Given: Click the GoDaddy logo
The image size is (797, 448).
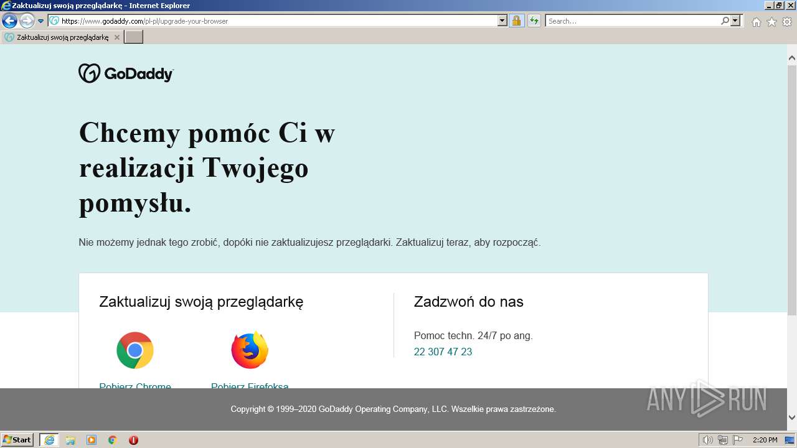Looking at the screenshot, I should tap(126, 73).
